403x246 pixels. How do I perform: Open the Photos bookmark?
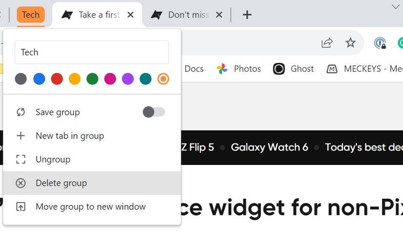point(238,69)
